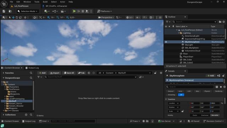This screenshot has height=128, width=227.
Task: Collapse the Transform section
Action: [166, 99]
